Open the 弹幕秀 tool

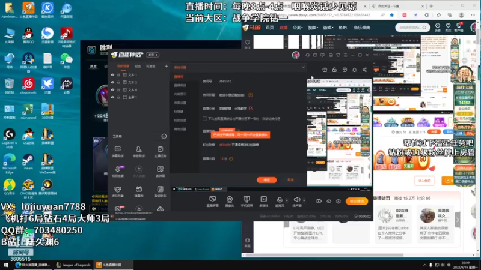coord(139,191)
